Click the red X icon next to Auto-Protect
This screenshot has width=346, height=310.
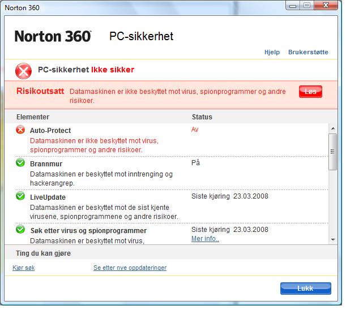click(20, 130)
